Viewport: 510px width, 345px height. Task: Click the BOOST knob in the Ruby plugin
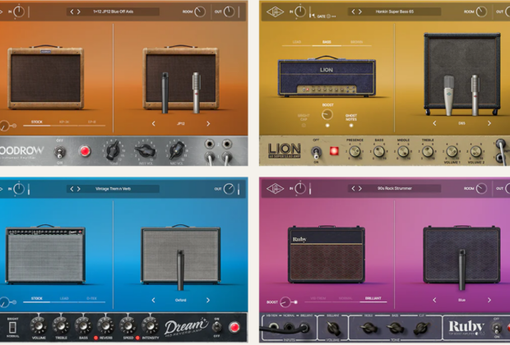285,302
